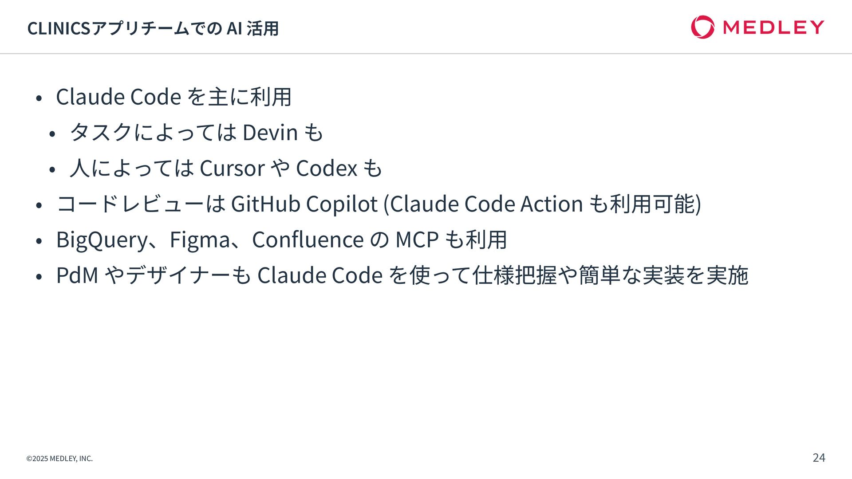This screenshot has height=479, width=852.
Task: Click the GitHub Copilot text
Action: tap(304, 204)
